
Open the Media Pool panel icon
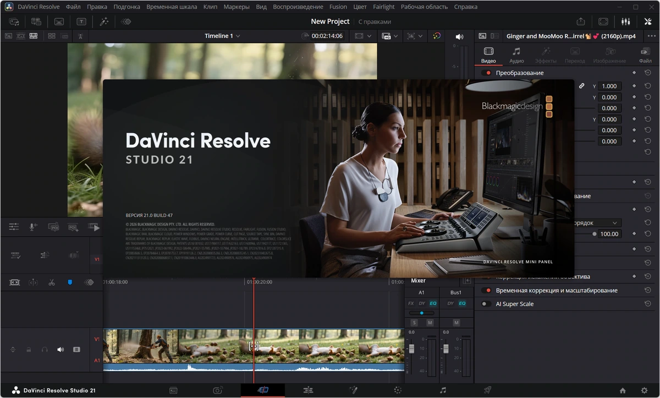click(14, 21)
